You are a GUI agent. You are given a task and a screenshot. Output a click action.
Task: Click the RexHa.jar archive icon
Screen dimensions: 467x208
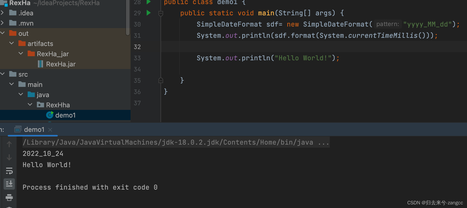coord(40,64)
